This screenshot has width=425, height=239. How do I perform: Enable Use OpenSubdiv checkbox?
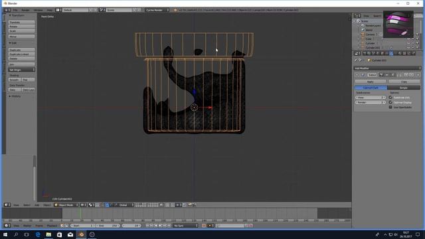point(390,107)
